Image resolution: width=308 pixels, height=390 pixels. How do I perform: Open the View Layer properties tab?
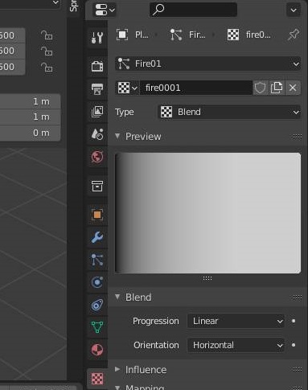97,111
